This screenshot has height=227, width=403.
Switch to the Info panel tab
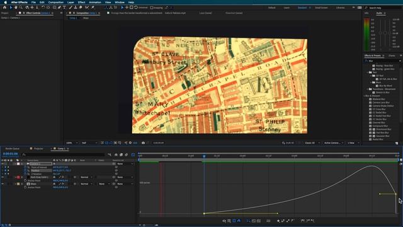tap(366, 13)
